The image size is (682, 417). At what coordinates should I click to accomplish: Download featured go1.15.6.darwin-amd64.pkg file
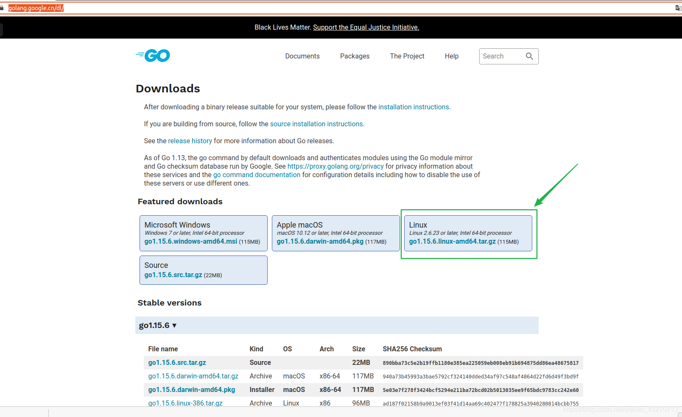[x=320, y=241]
